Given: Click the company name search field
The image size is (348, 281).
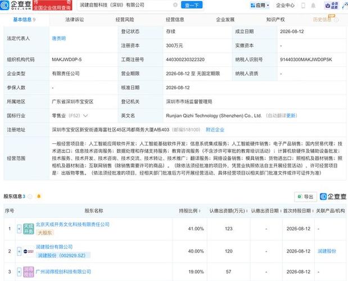Looking at the screenshot, I should [x=125, y=5].
